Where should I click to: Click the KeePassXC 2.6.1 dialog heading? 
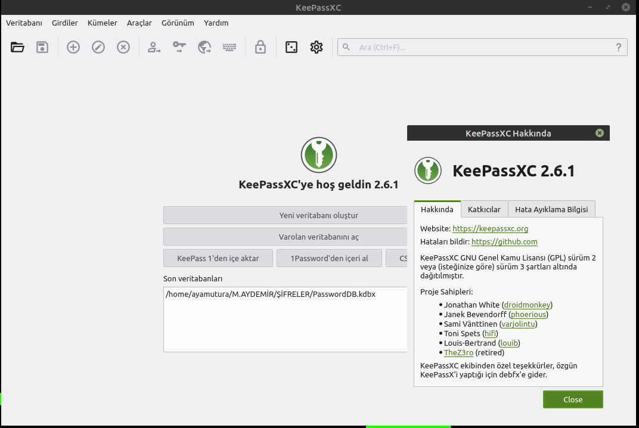pos(513,171)
